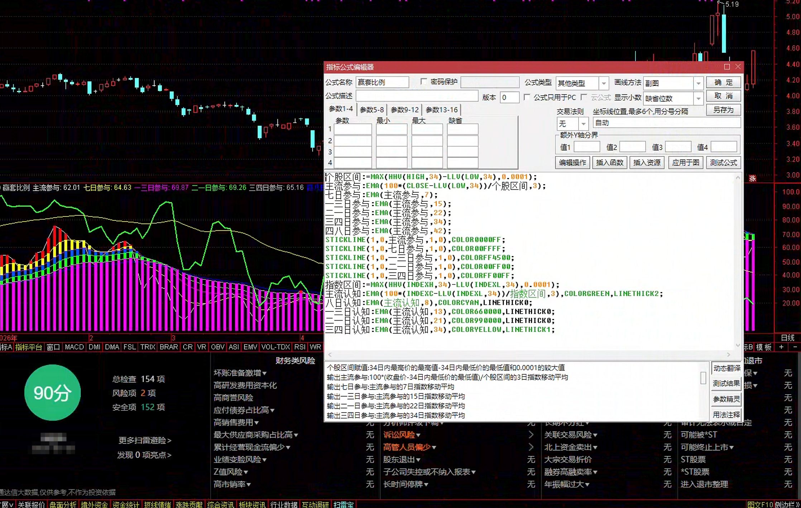This screenshot has height=508, width=801.
Task: Enable the 密码保护 checkbox
Action: (424, 82)
